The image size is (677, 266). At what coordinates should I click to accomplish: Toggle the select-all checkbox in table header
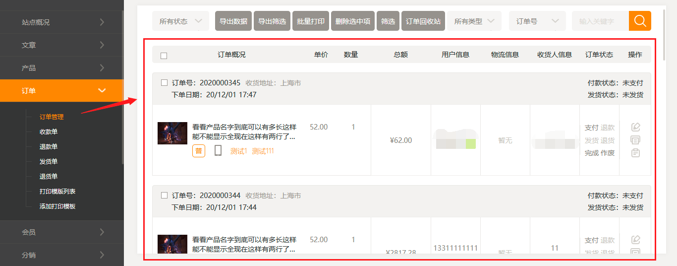[164, 56]
